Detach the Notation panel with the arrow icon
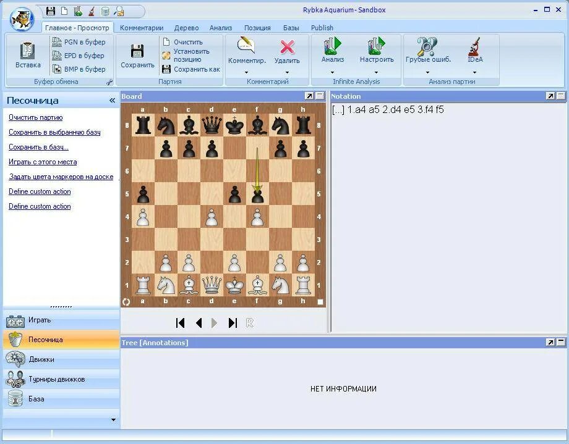 (550, 96)
